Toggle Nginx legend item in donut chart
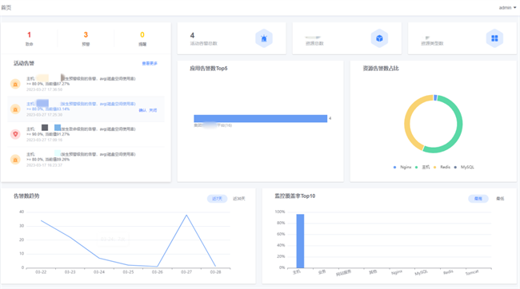This screenshot has height=289, width=520. pyautogui.click(x=402, y=167)
